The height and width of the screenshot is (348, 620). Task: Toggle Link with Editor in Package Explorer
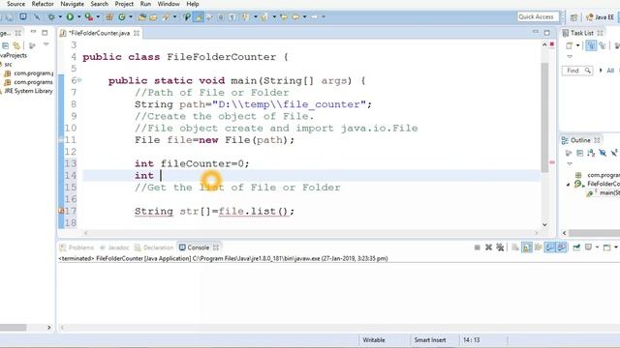[x=16, y=45]
